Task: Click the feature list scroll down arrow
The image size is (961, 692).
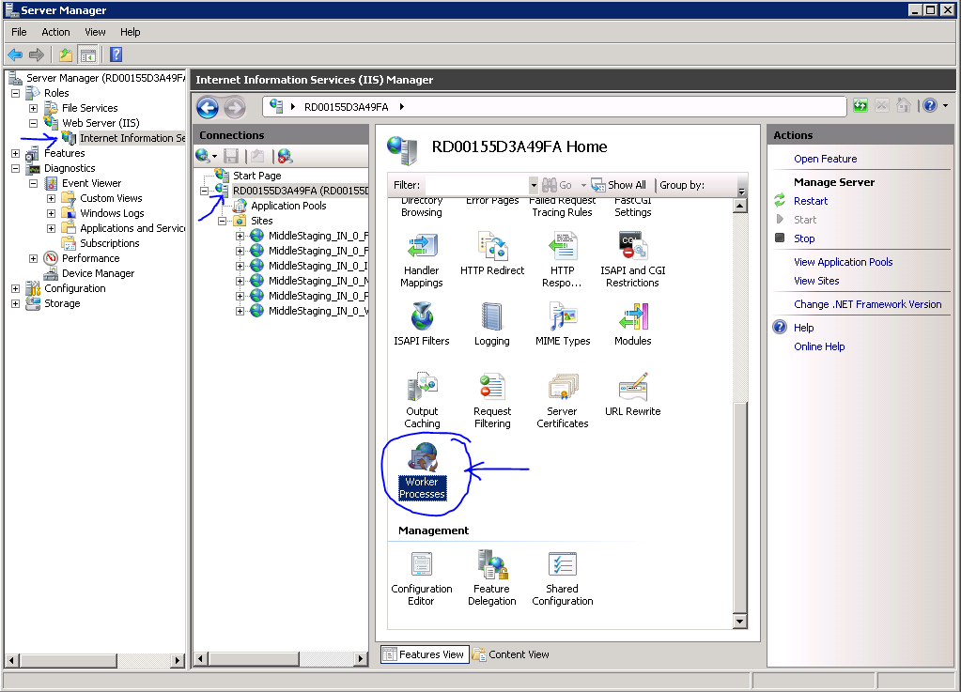Action: (739, 623)
